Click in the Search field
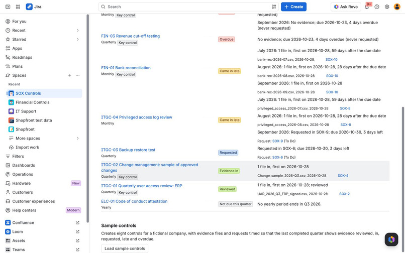The width and height of the screenshot is (405, 253). point(188,7)
